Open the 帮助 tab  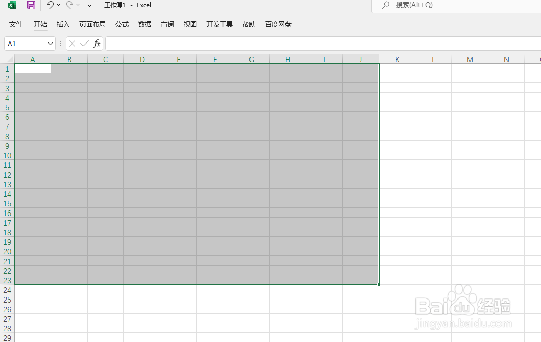point(249,24)
